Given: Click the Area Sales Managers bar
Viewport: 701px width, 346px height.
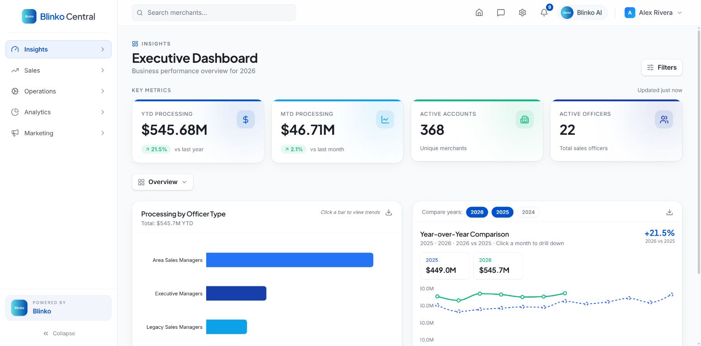Looking at the screenshot, I should click(x=290, y=260).
